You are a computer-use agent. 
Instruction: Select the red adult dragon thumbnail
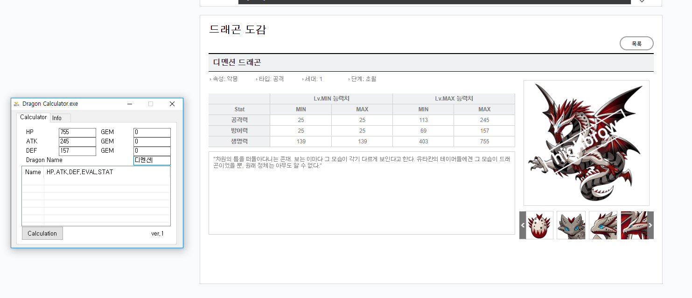pos(634,225)
